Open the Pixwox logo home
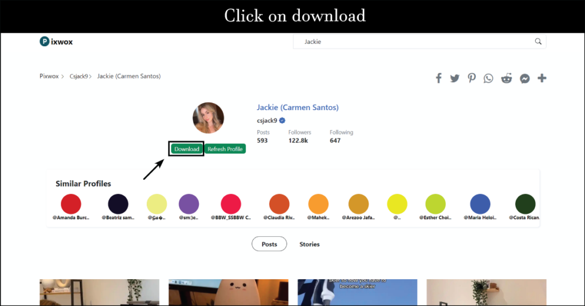585x306 pixels. tap(56, 42)
